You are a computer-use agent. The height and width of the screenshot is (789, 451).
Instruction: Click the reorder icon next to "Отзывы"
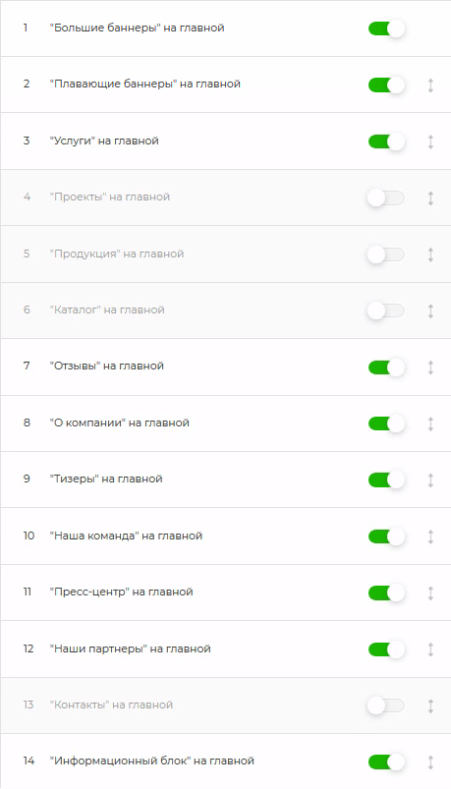point(430,367)
